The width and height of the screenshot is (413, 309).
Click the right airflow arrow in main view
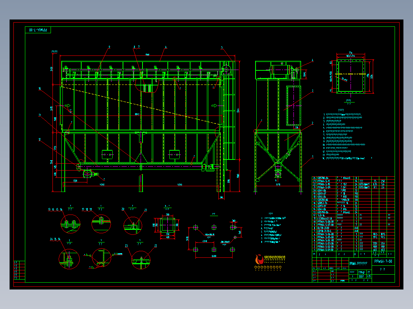tap(215, 106)
